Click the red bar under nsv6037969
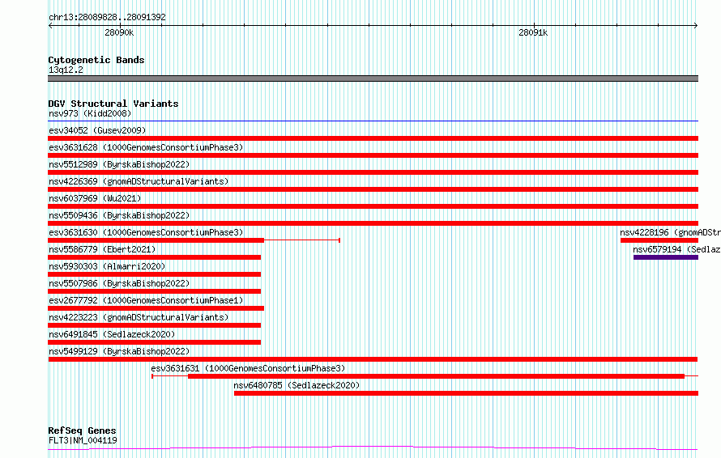 coord(373,206)
